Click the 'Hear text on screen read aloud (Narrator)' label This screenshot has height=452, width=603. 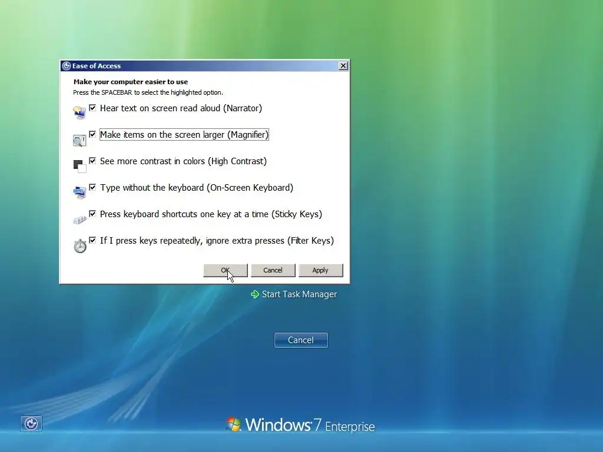[181, 108]
